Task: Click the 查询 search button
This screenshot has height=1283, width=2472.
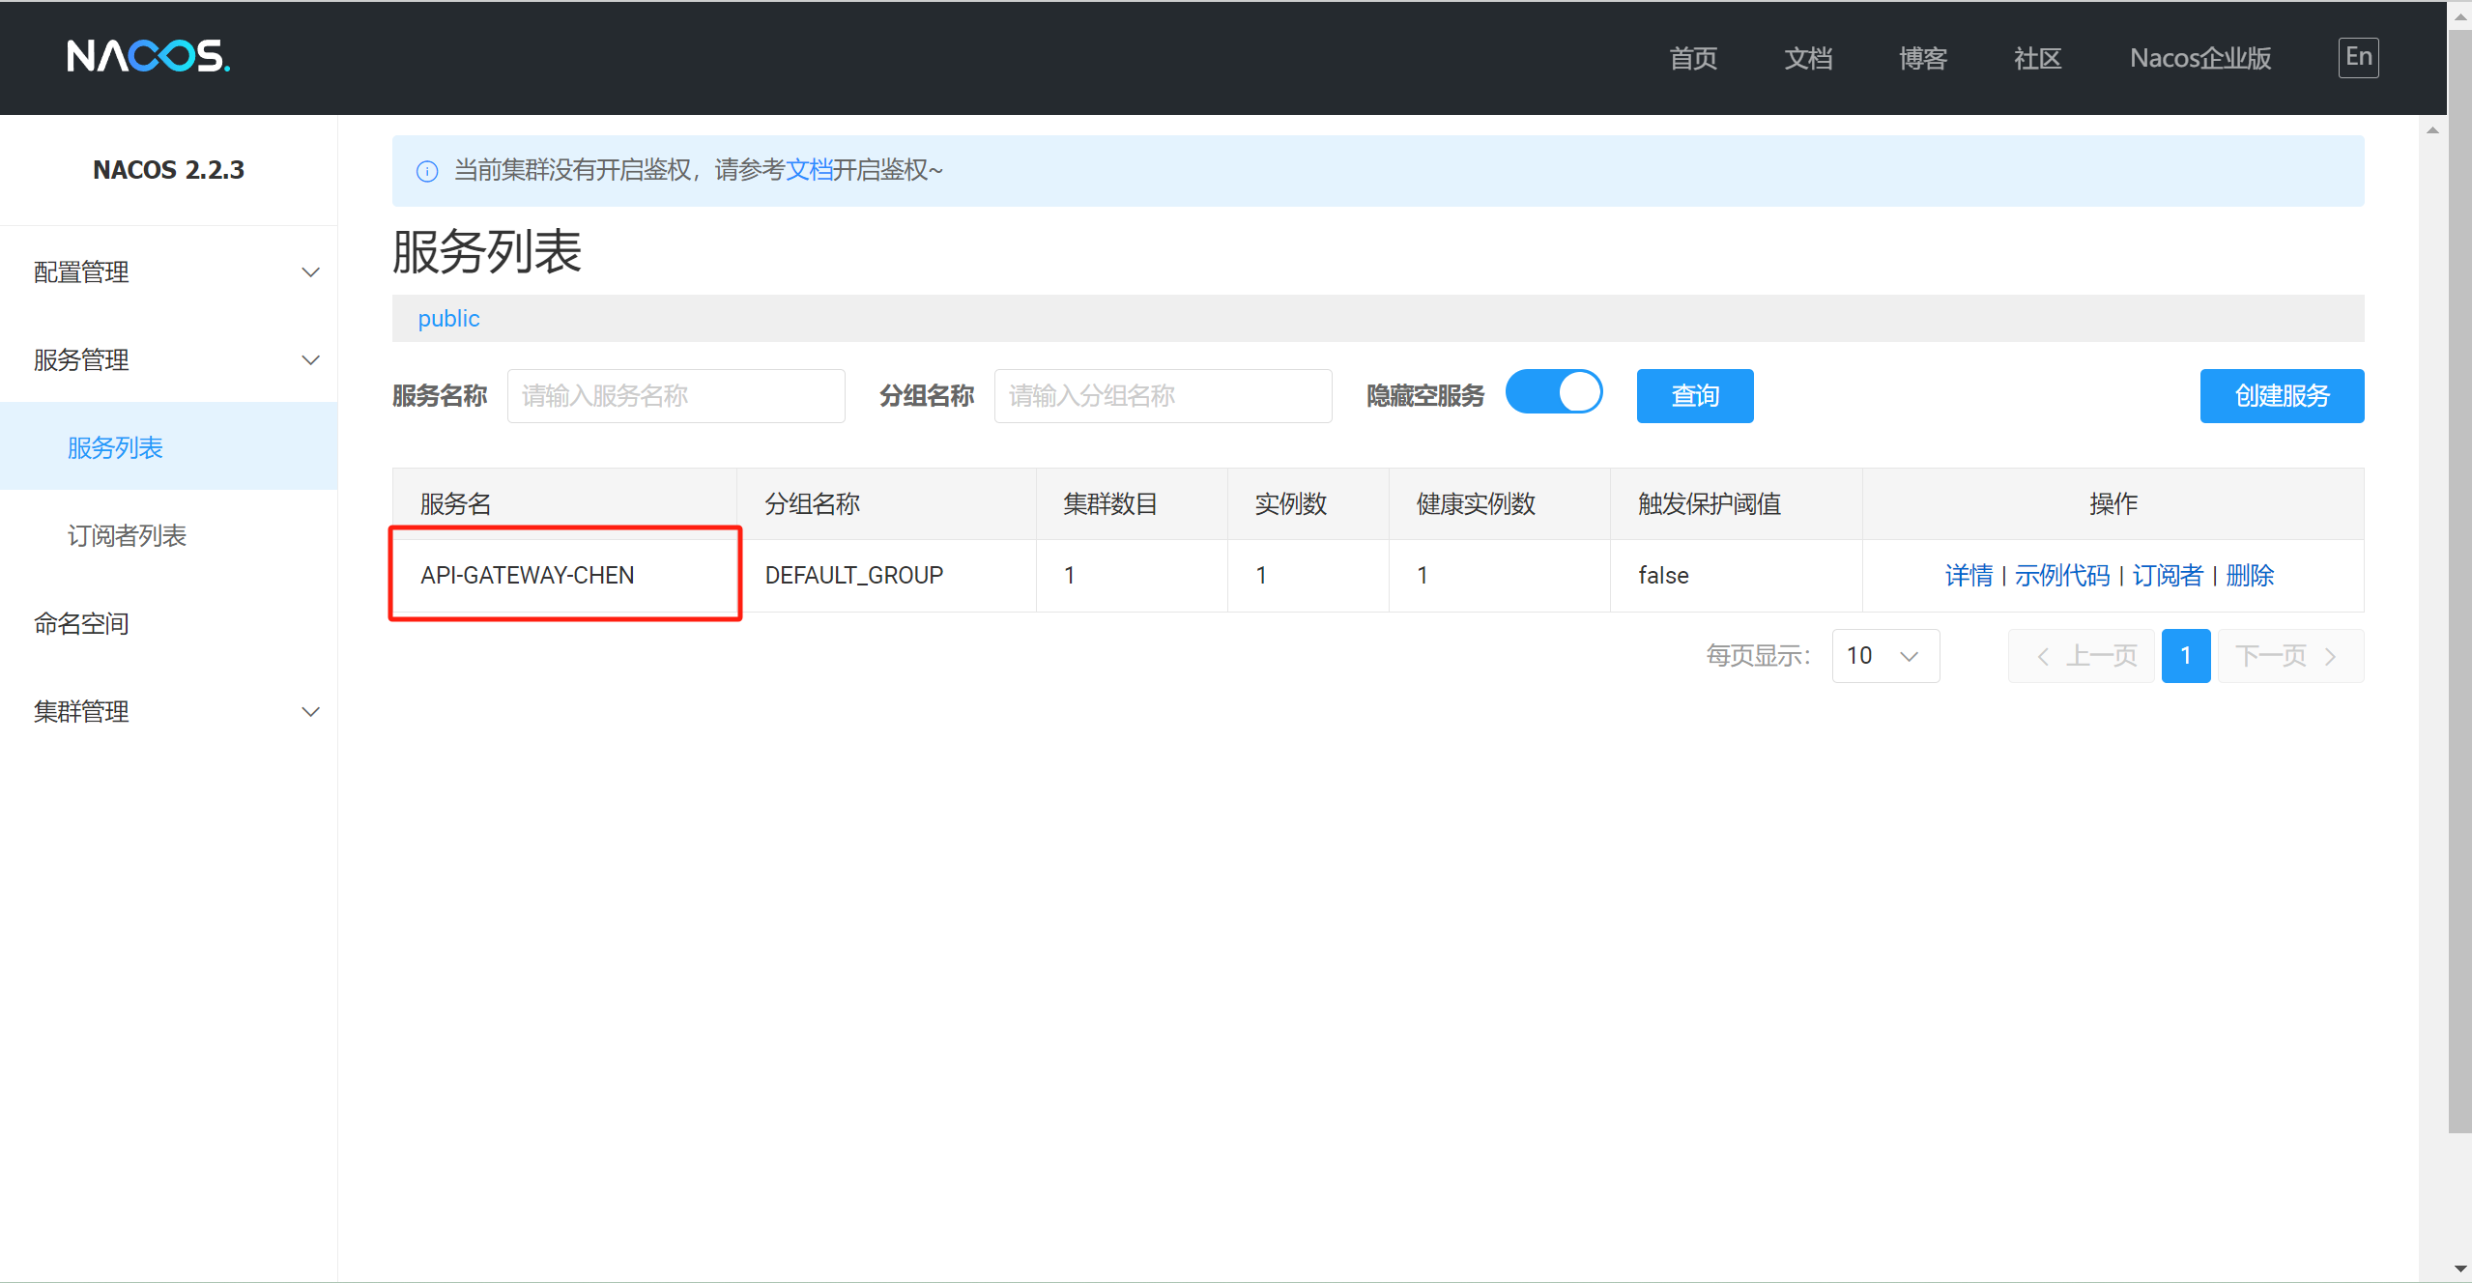Action: pyautogui.click(x=1694, y=396)
